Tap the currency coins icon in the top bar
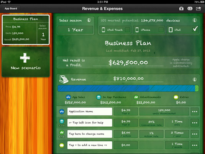 190,8
